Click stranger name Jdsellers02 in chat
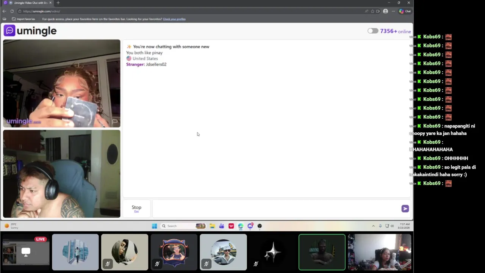The height and width of the screenshot is (273, 485). click(x=156, y=64)
